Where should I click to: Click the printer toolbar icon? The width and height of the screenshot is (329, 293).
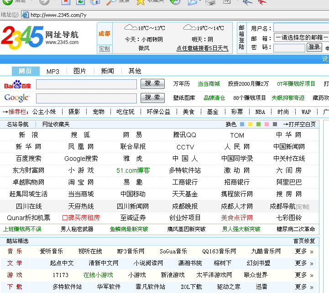(x=210, y=2)
